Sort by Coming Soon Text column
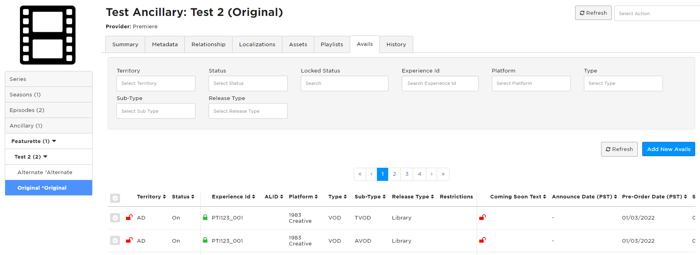Viewport: 700px width, 255px height. tap(518, 197)
